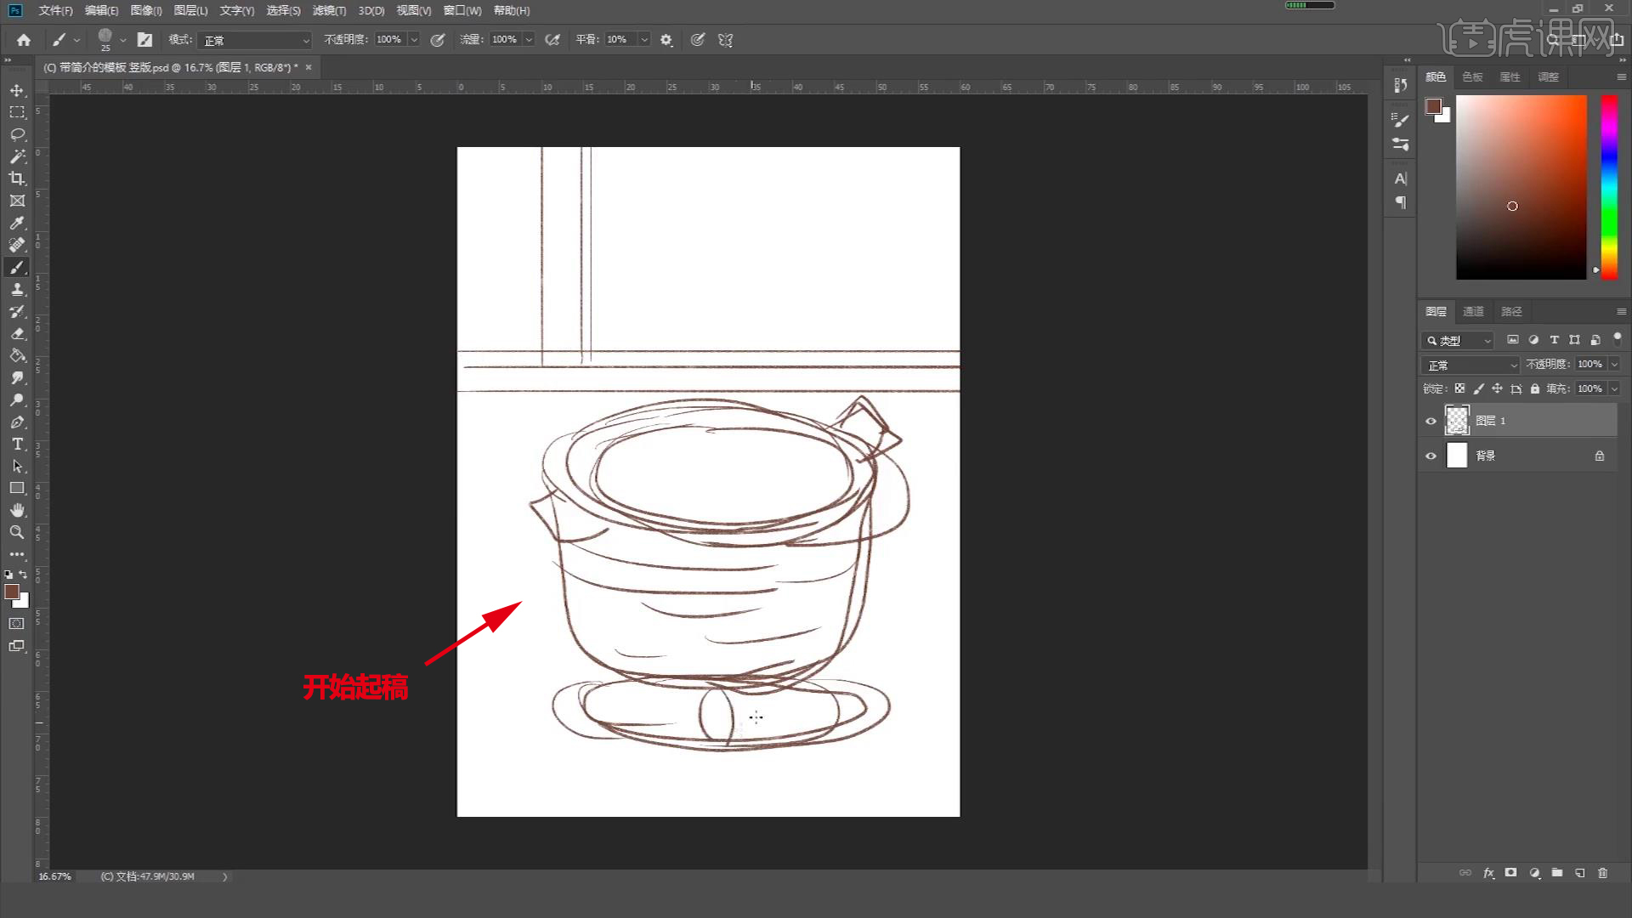This screenshot has width=1632, height=918.
Task: Select the Clone Stamp tool
Action: pos(17,289)
